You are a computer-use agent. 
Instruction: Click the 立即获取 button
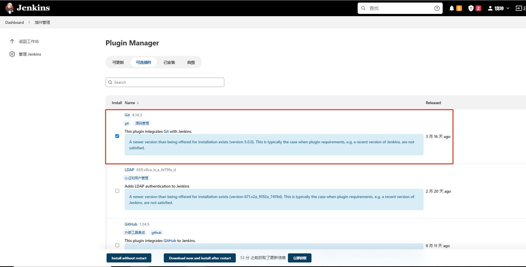click(300, 258)
